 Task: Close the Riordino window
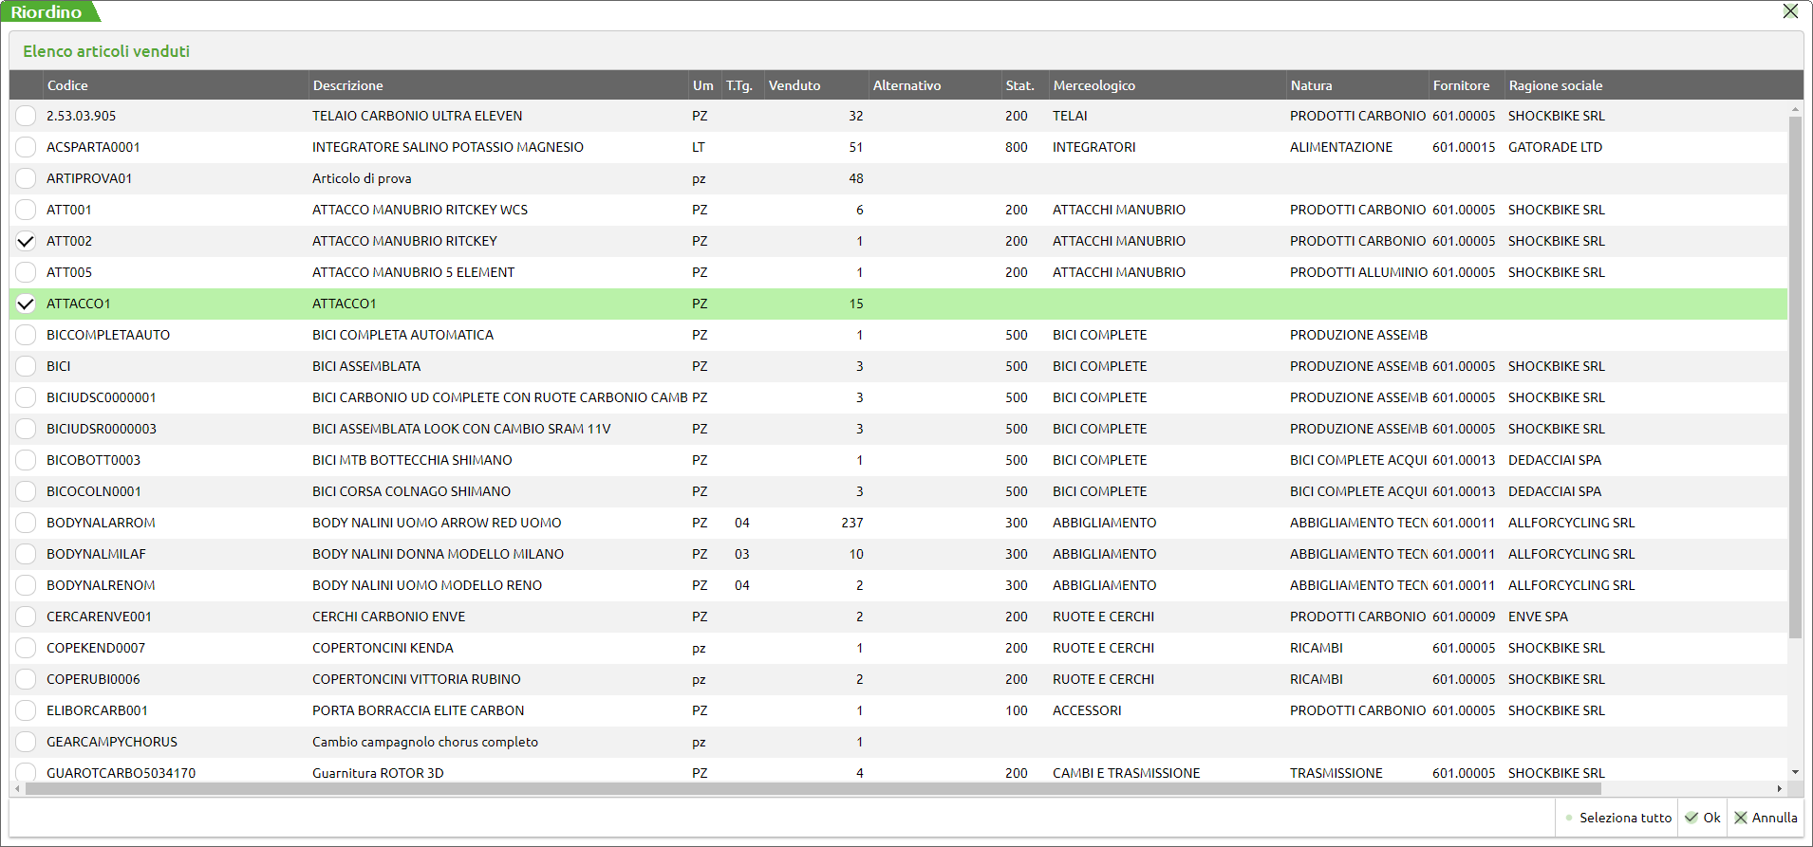point(1789,11)
